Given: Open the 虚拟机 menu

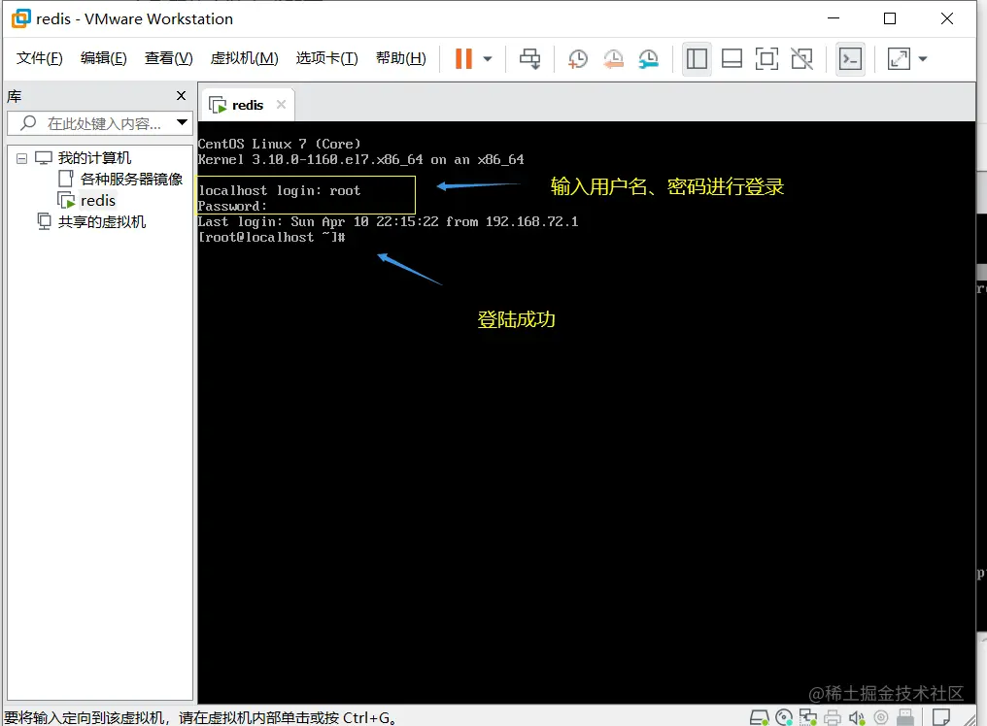Looking at the screenshot, I should click(x=244, y=58).
